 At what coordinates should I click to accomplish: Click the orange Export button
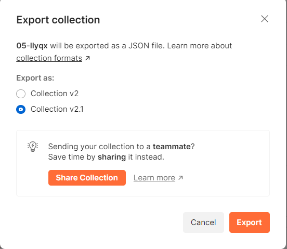click(x=249, y=222)
